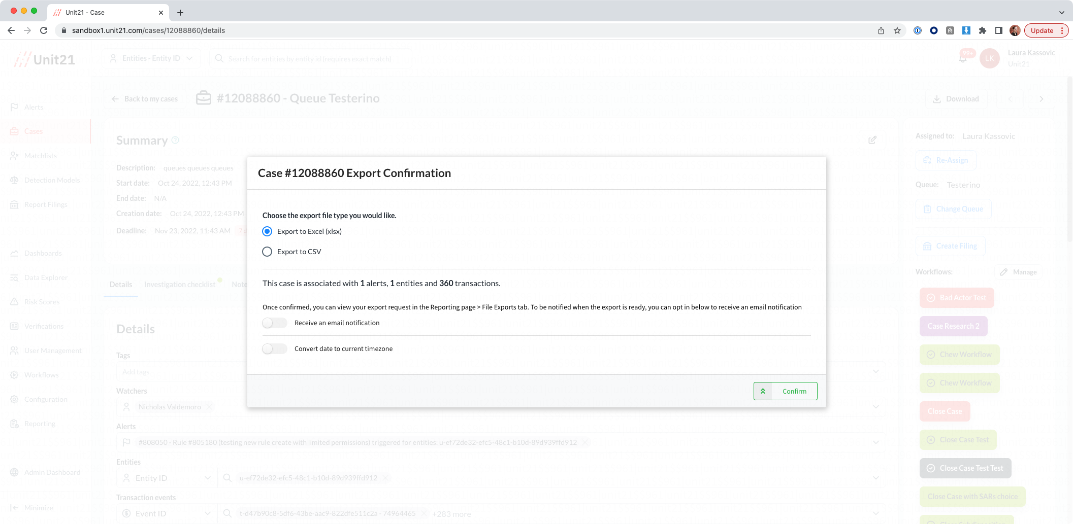Click LK user avatar
Screen dimensions: 1073x524
coord(989,58)
